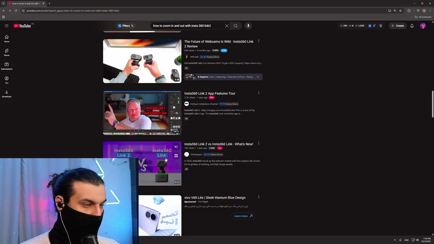Click the YouTube search input field

click(x=188, y=26)
